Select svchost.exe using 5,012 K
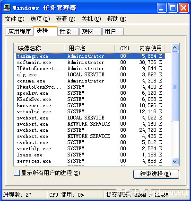The height and width of the screenshot is (201, 191). coord(90,143)
